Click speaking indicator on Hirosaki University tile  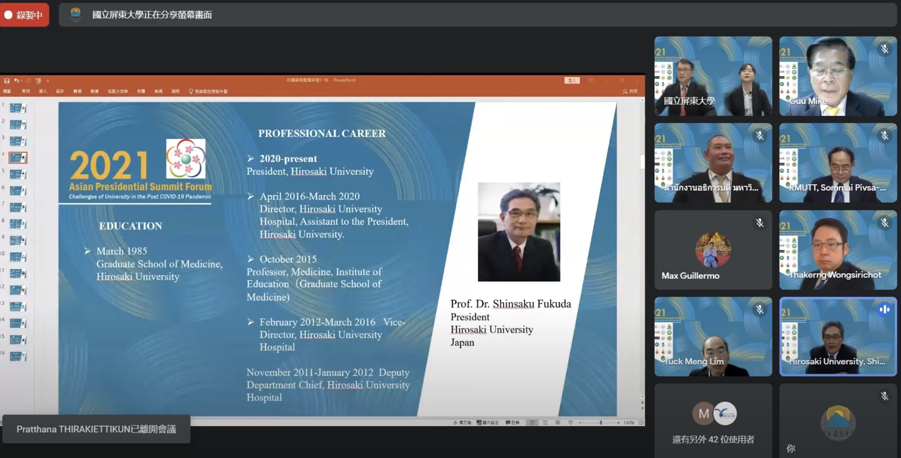click(884, 309)
